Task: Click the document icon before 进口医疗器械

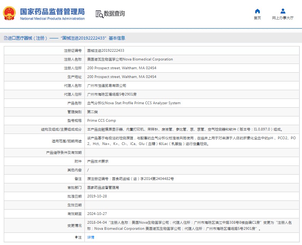Action: pyautogui.click(x=6, y=38)
